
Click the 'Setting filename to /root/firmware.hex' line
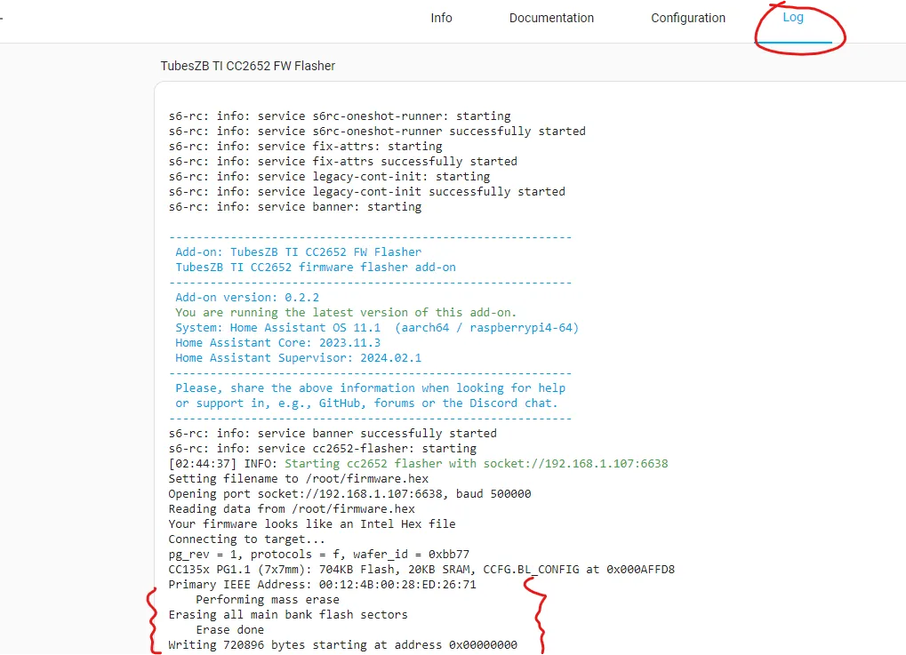[298, 479]
